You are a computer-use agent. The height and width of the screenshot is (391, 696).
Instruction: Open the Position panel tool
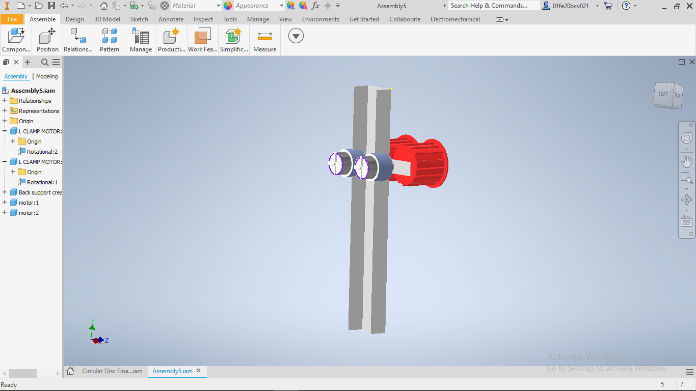[47, 40]
